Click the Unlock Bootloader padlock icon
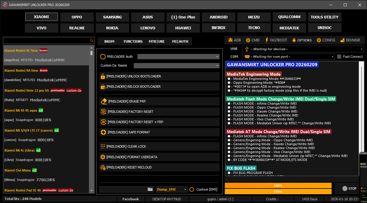The image size is (367, 203). click(x=103, y=76)
